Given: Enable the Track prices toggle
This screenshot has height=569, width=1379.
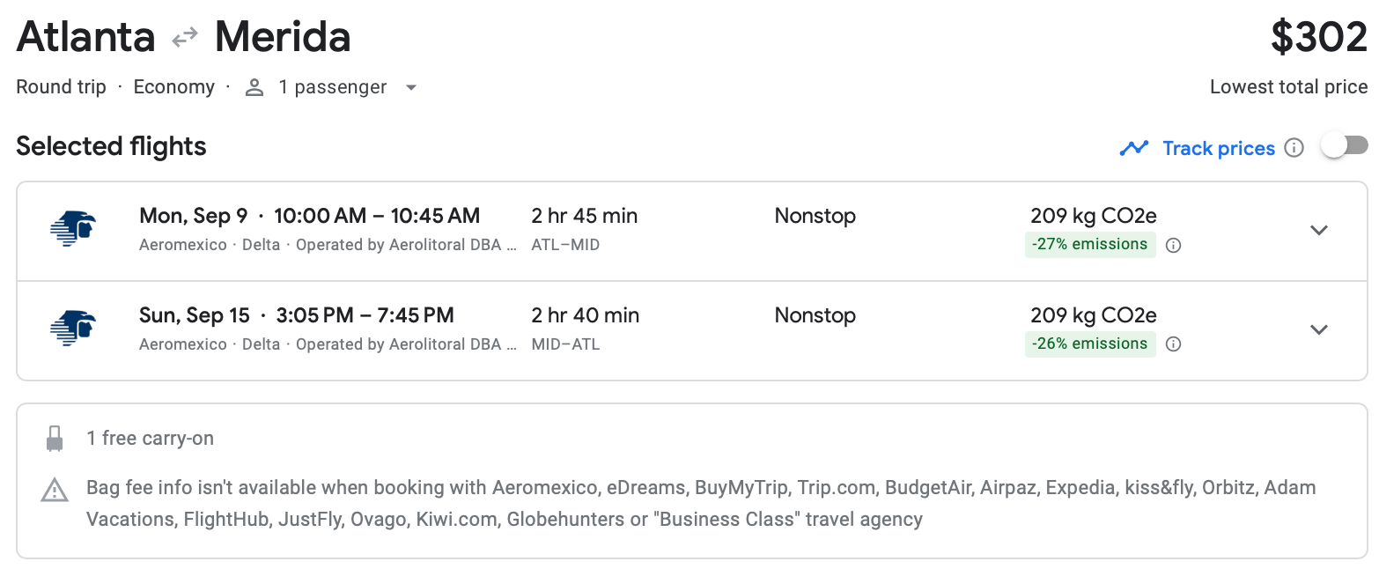Looking at the screenshot, I should (x=1345, y=146).
